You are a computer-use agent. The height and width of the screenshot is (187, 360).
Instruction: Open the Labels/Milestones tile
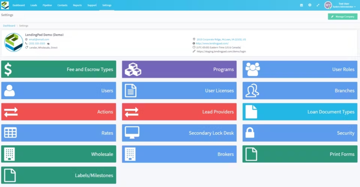(x=58, y=175)
